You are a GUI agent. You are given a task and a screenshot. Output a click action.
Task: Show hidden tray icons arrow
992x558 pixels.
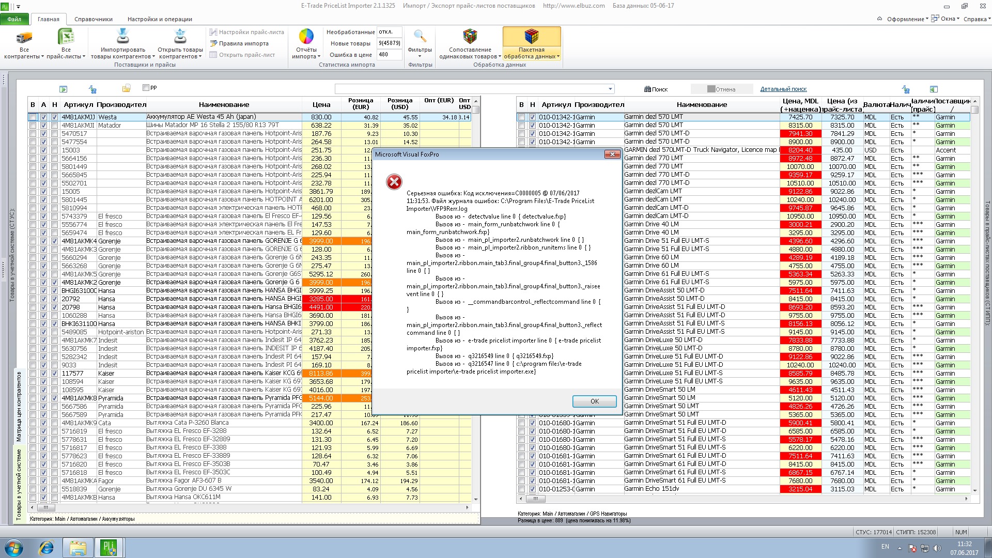tap(900, 548)
